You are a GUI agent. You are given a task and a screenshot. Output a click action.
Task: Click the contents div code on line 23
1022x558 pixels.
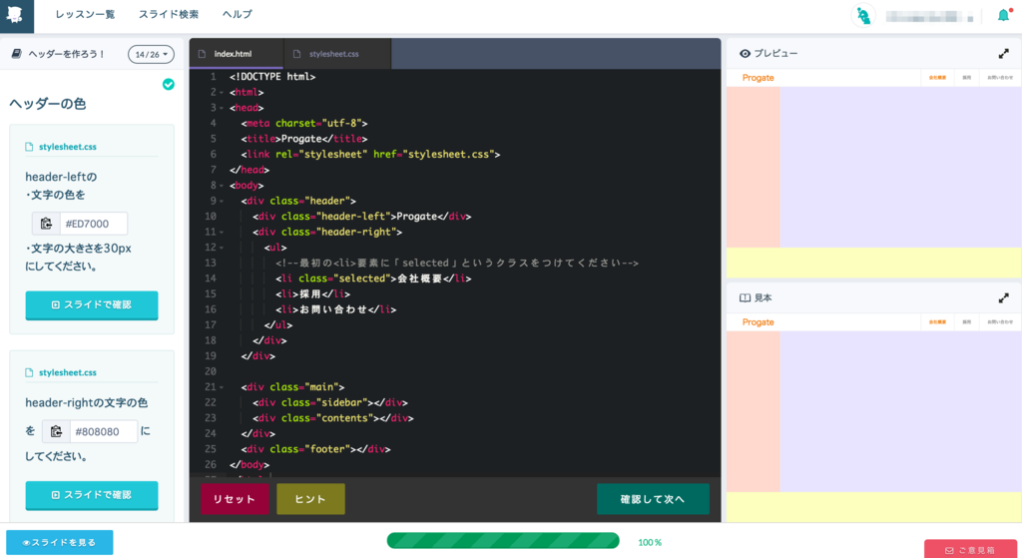point(333,418)
